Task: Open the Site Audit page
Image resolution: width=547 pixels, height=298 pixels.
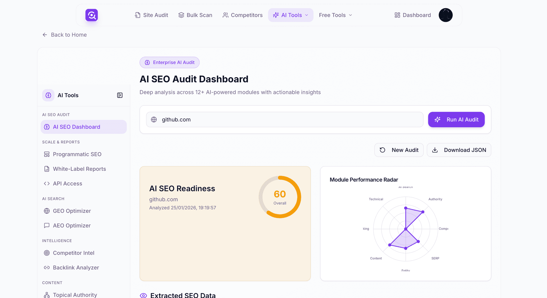Action: click(x=151, y=15)
